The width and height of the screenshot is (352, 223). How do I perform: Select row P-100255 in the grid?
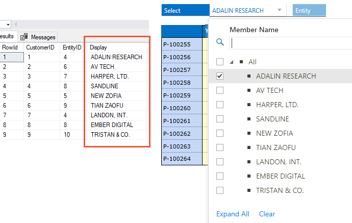click(x=181, y=44)
